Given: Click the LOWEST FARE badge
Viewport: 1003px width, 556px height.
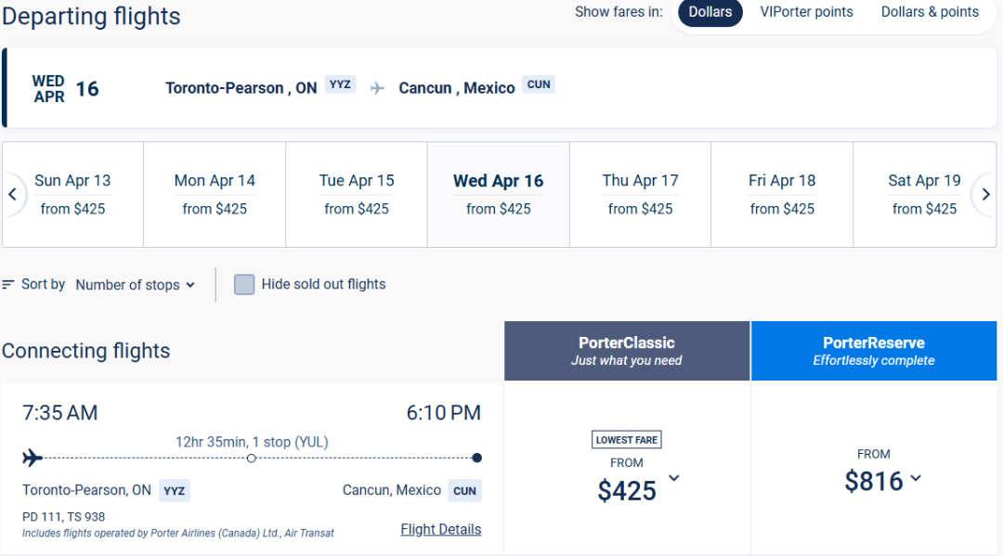Looking at the screenshot, I should coord(627,440).
